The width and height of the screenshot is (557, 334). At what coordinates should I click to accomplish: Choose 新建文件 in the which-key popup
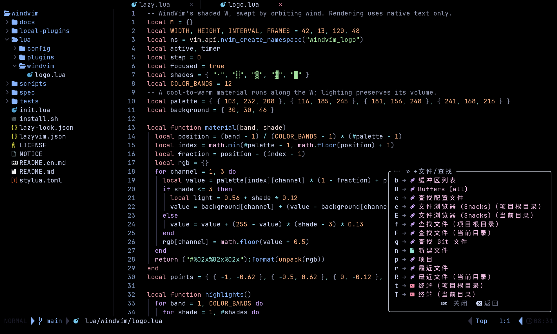point(433,251)
